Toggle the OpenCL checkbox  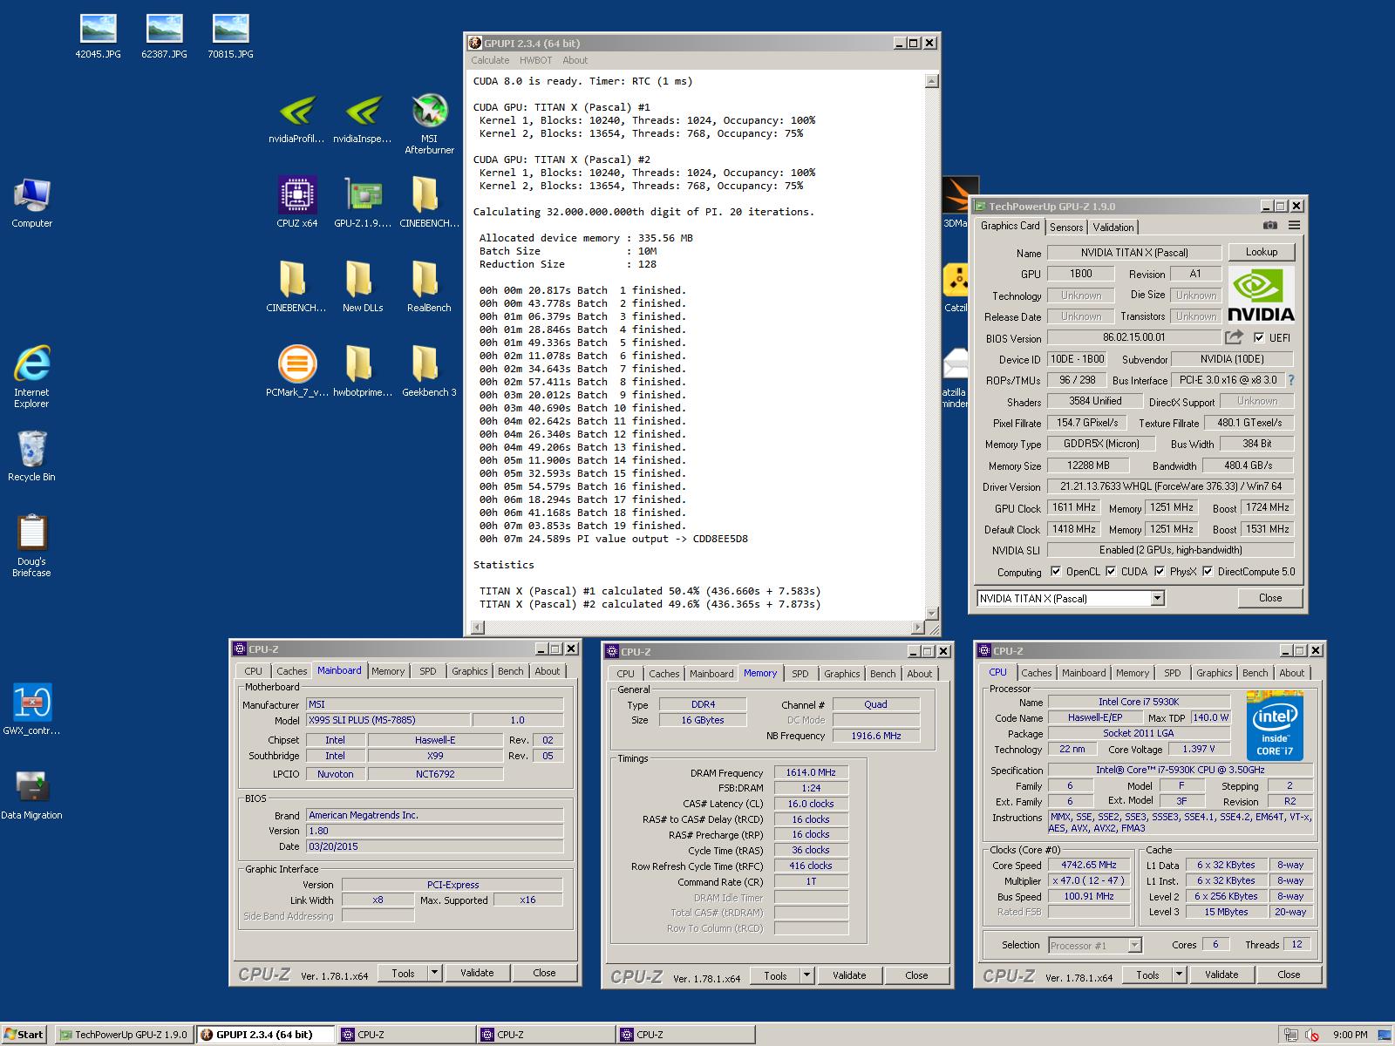pyautogui.click(x=1056, y=572)
